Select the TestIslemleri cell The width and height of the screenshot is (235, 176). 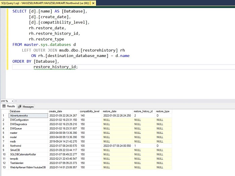click(x=28, y=163)
